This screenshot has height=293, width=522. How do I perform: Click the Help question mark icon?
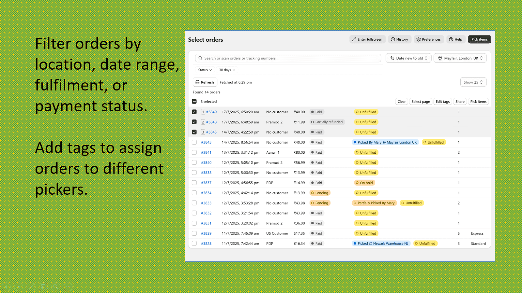click(x=451, y=39)
